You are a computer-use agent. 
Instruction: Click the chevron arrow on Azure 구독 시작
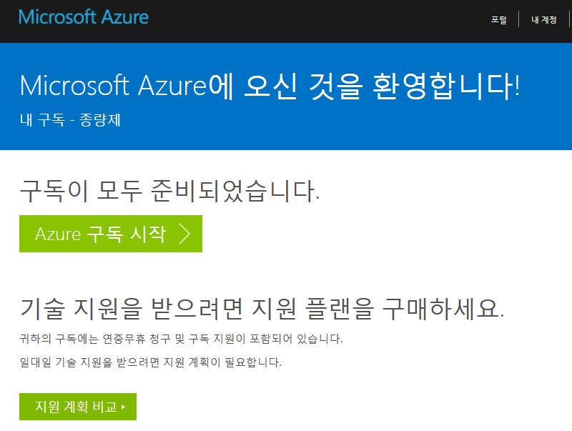tap(184, 234)
